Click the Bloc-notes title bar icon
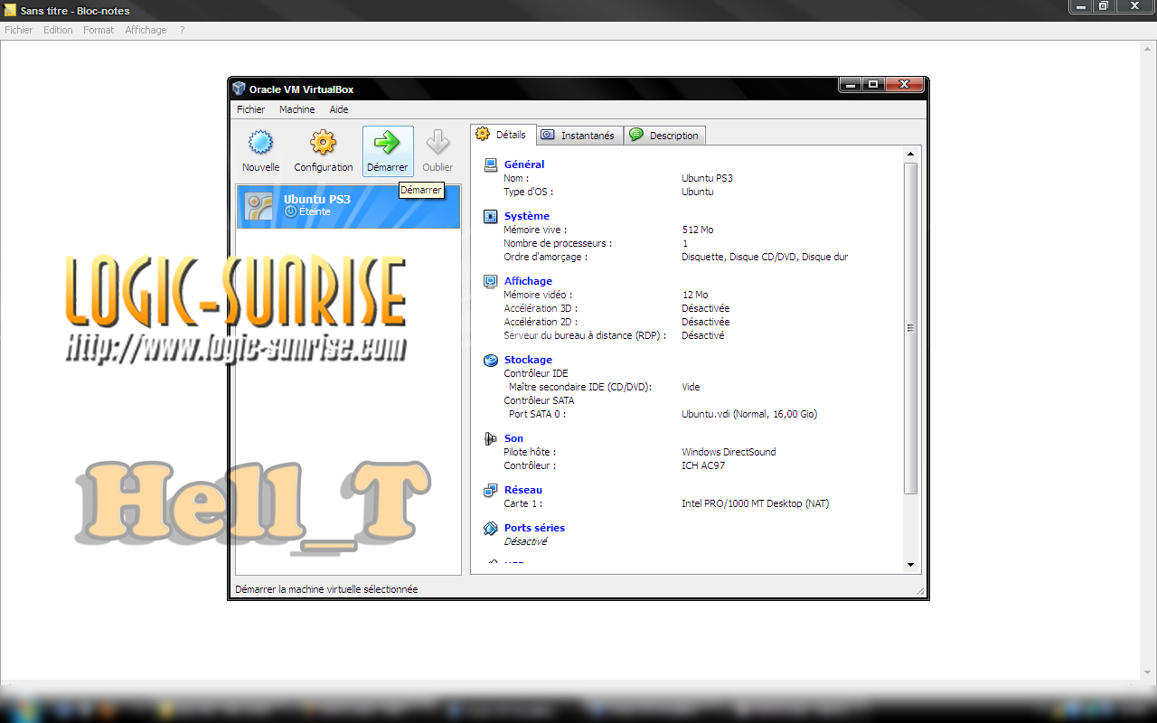The image size is (1157, 723). [x=11, y=10]
